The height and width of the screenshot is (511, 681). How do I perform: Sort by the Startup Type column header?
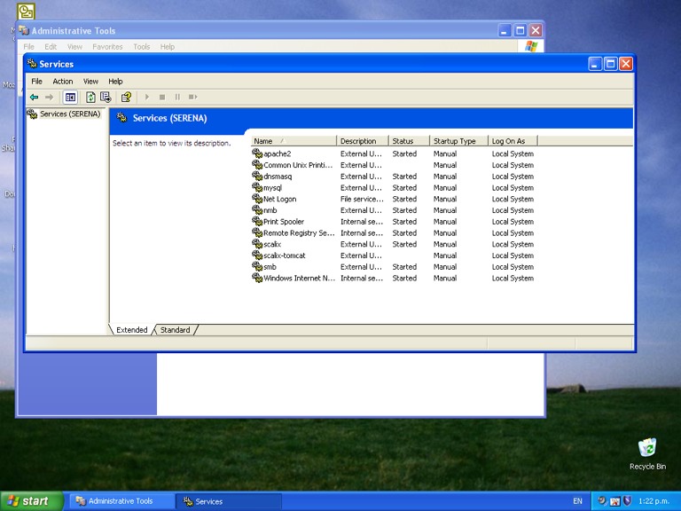458,141
